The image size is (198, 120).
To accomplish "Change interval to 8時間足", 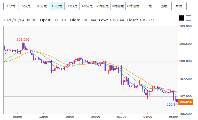I will (x=133, y=6).
